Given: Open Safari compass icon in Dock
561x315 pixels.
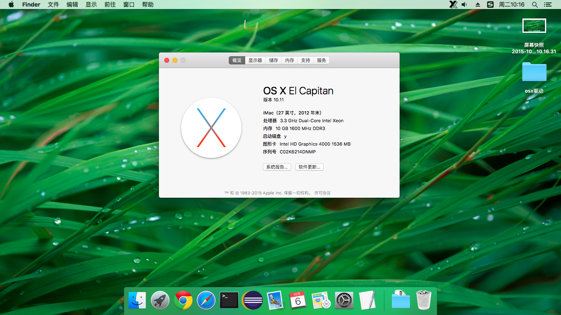Looking at the screenshot, I should click(x=206, y=300).
